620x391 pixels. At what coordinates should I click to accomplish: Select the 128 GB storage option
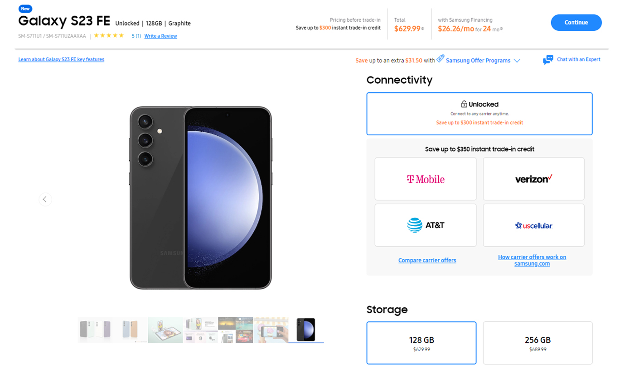pyautogui.click(x=421, y=343)
